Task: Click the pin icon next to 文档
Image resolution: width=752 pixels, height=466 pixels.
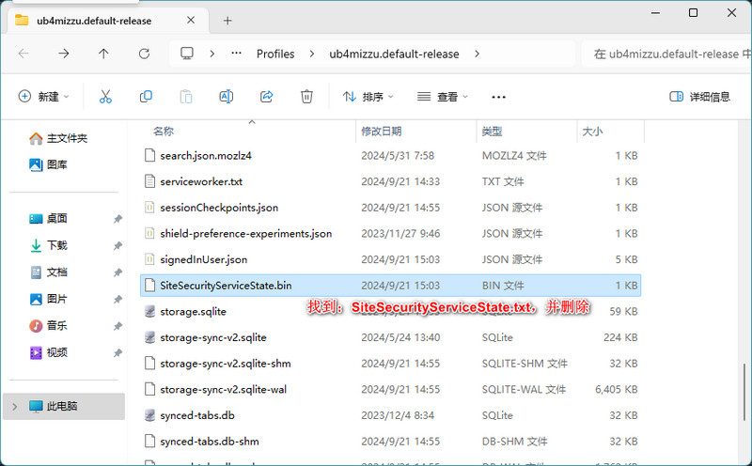Action: click(117, 272)
